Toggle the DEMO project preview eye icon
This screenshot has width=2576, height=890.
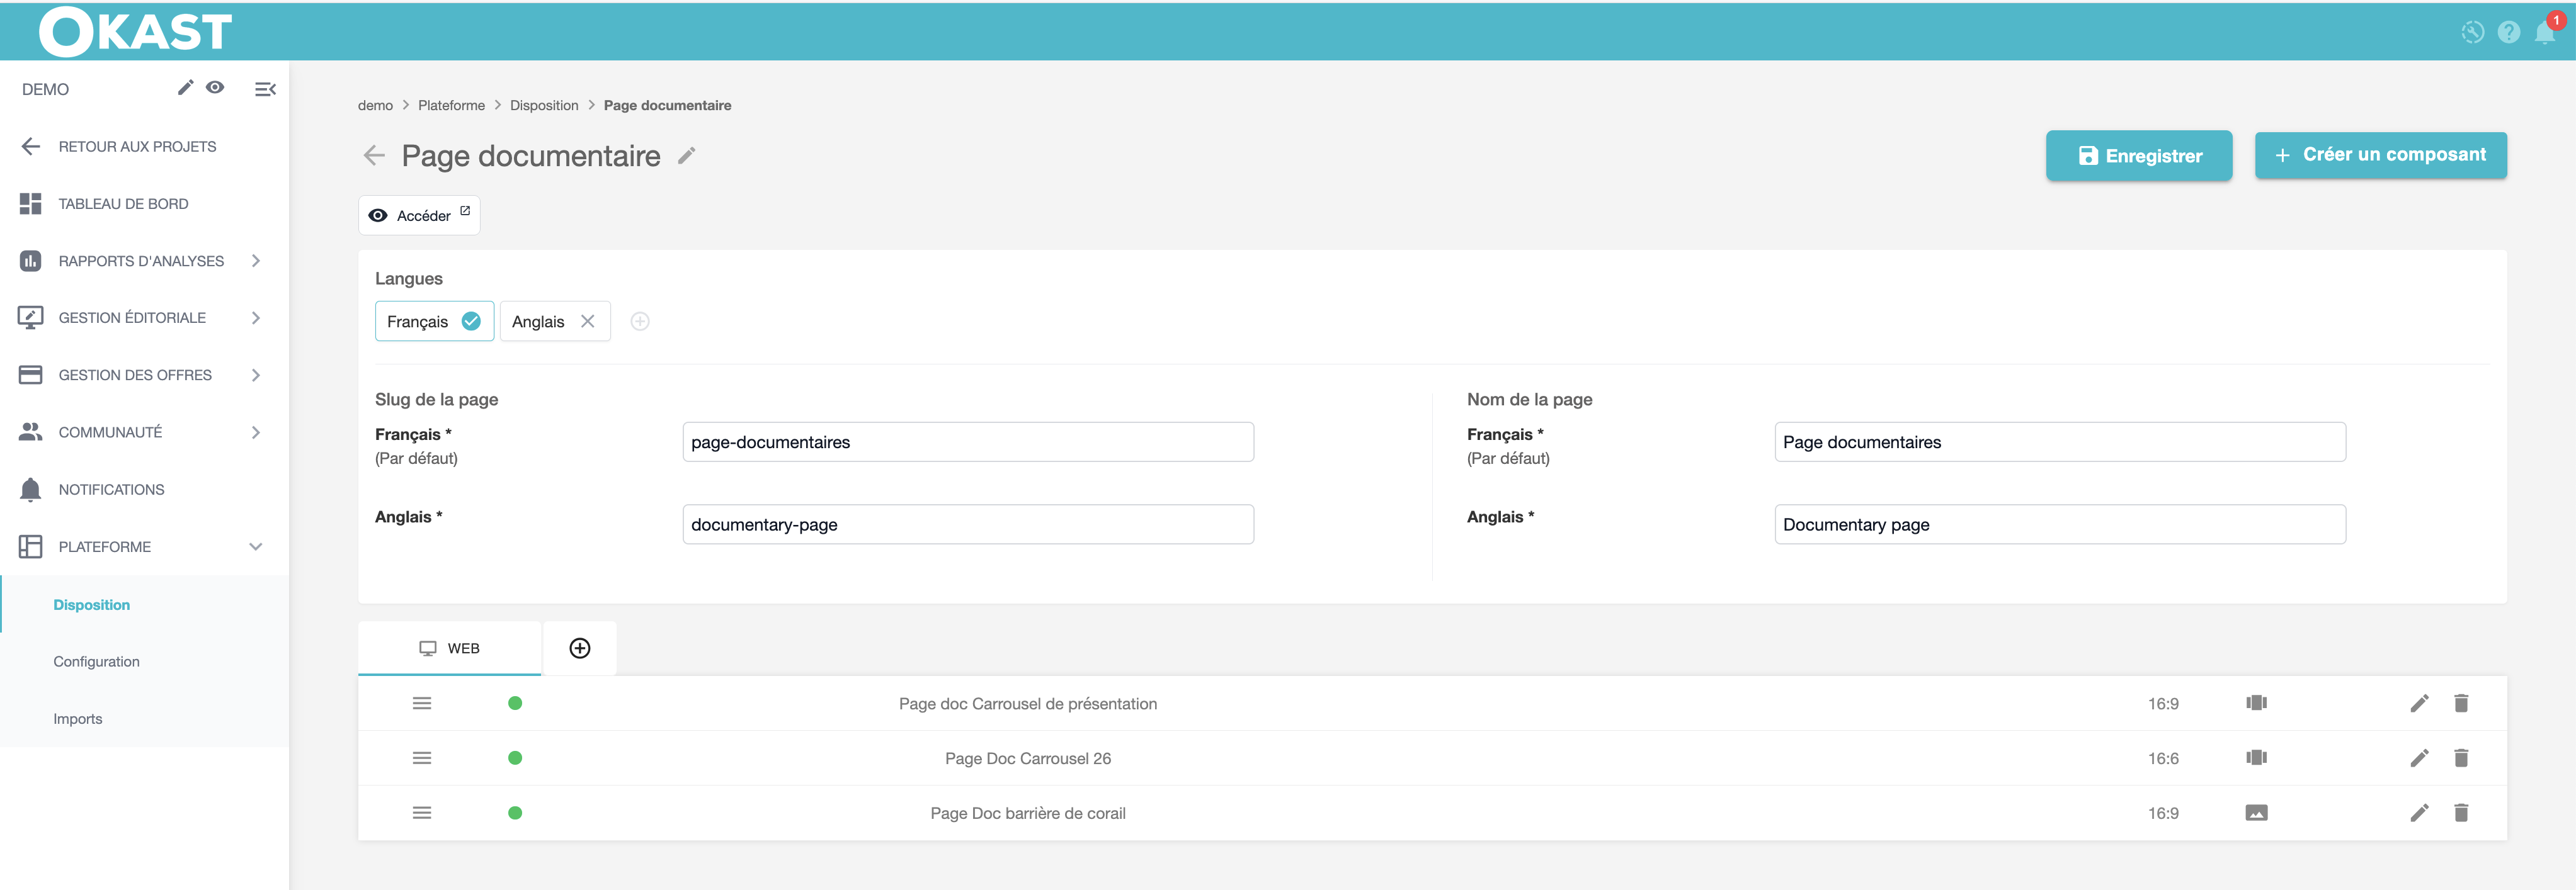215,88
